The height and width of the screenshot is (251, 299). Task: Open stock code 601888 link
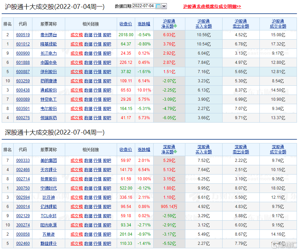[23, 62]
